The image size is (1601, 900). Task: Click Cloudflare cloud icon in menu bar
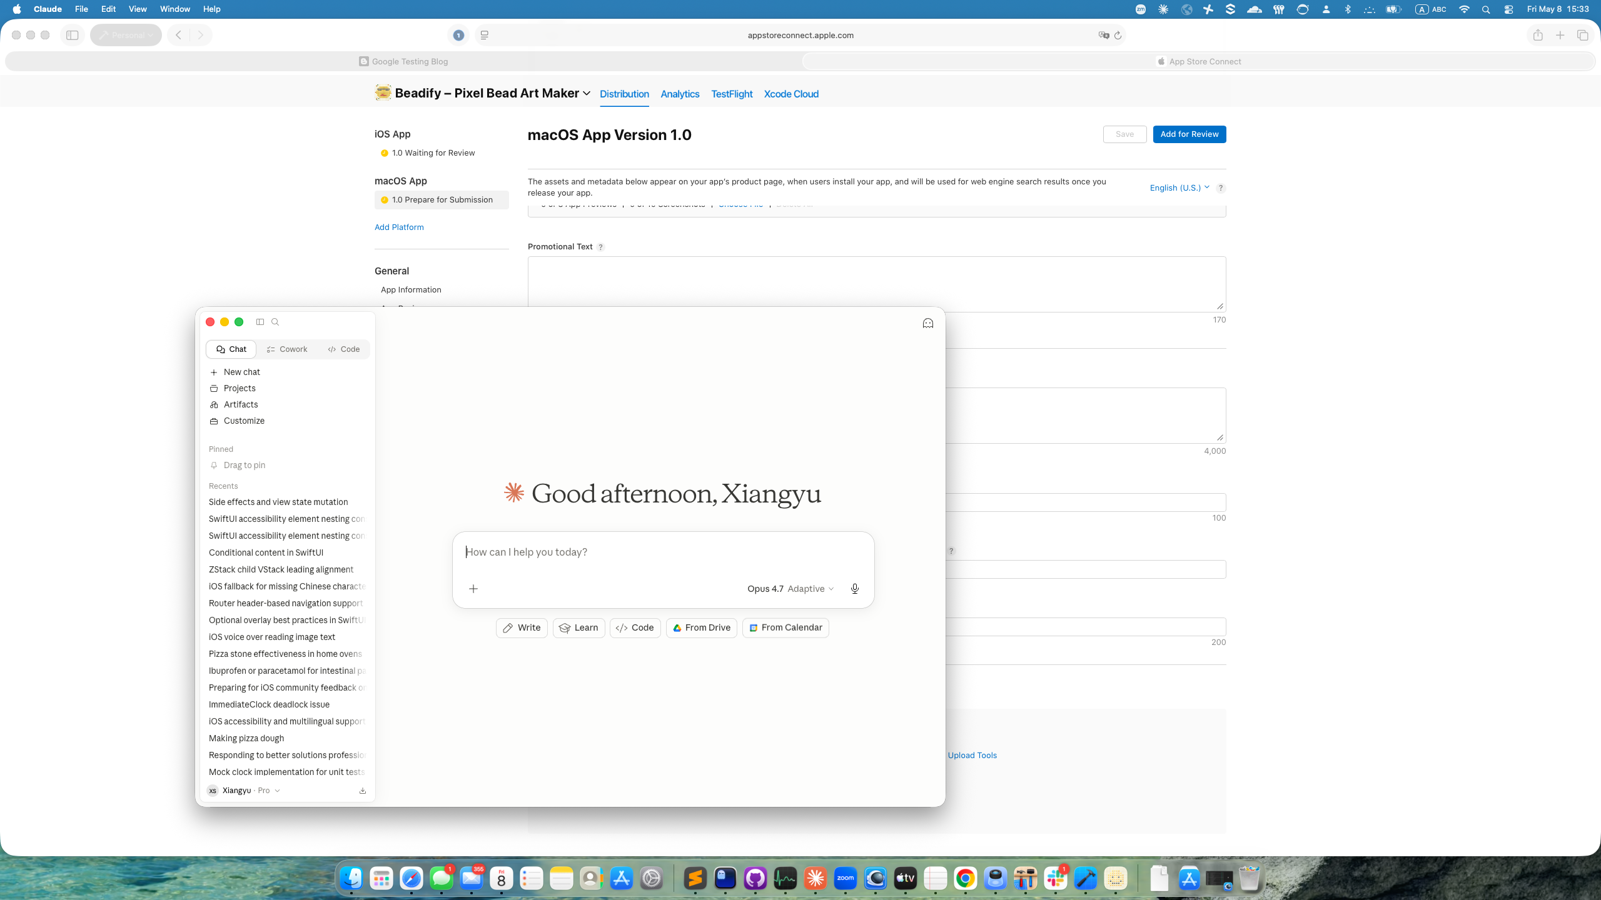pyautogui.click(x=1254, y=9)
